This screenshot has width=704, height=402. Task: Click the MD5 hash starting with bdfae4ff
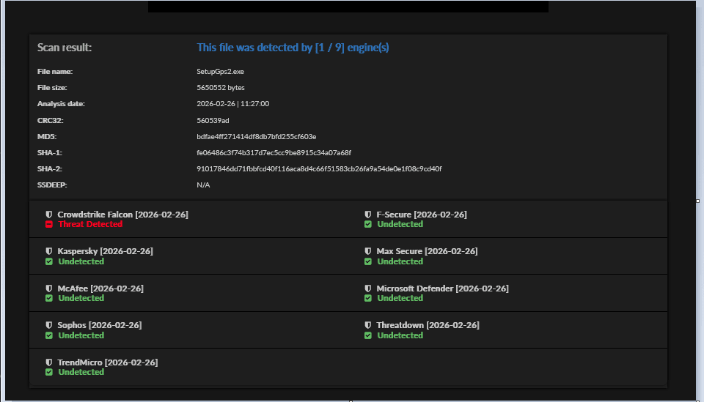point(257,136)
